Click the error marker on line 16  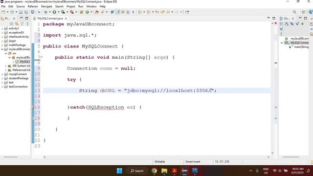[33, 107]
